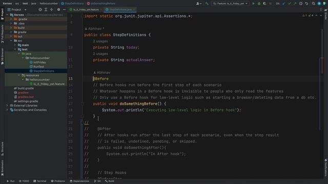Open the Dependencies tool window

[x=79, y=181]
